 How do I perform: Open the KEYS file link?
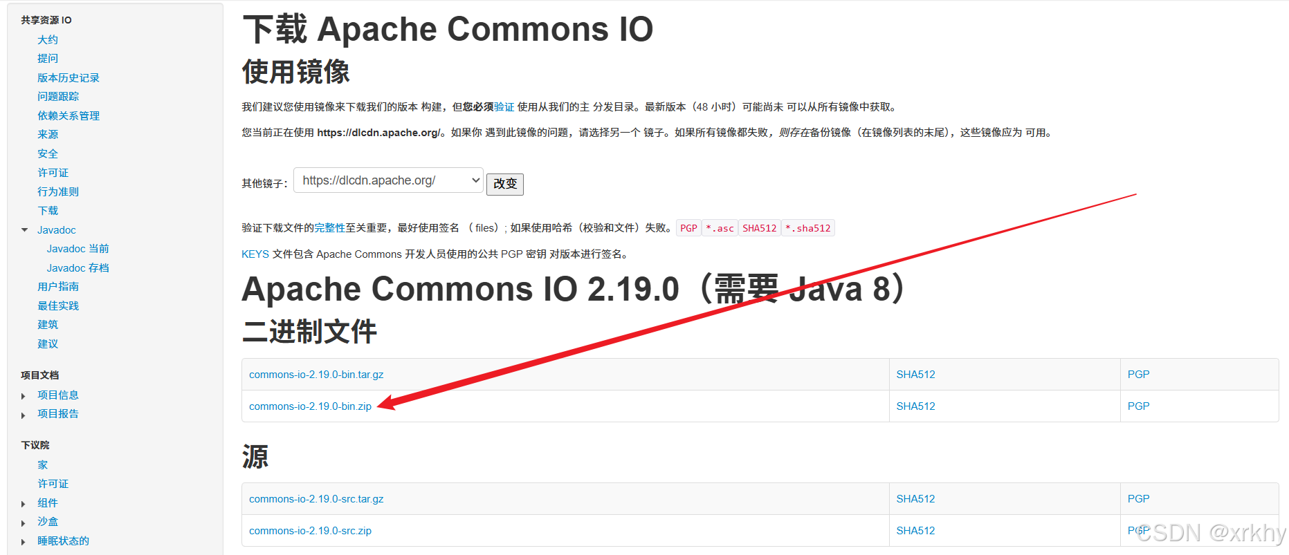point(255,254)
